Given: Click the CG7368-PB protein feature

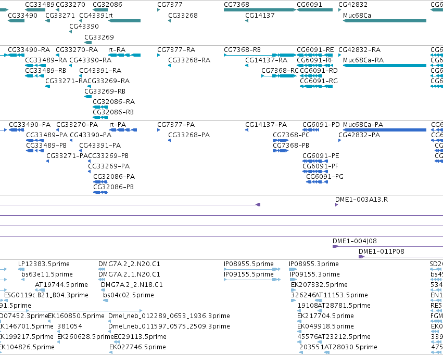Looking at the screenshot, I should pos(281,151).
